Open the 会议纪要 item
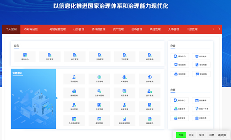 pyautogui.click(x=201, y=65)
